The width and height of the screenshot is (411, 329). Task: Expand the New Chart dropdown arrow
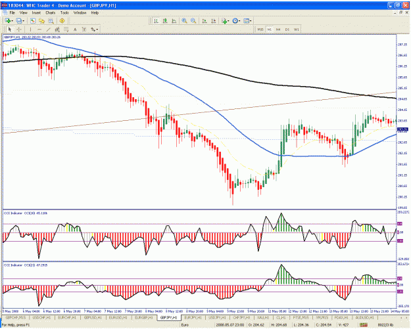[x=12, y=21]
